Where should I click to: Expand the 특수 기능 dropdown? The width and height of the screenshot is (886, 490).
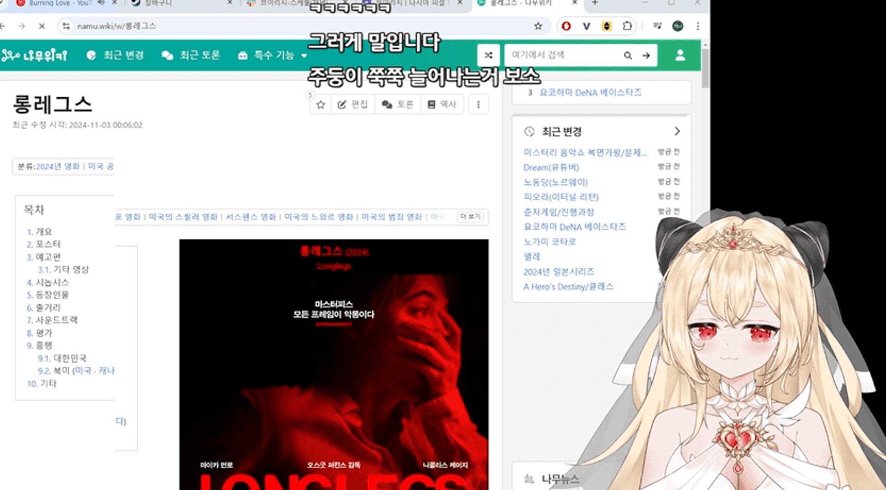coord(273,55)
